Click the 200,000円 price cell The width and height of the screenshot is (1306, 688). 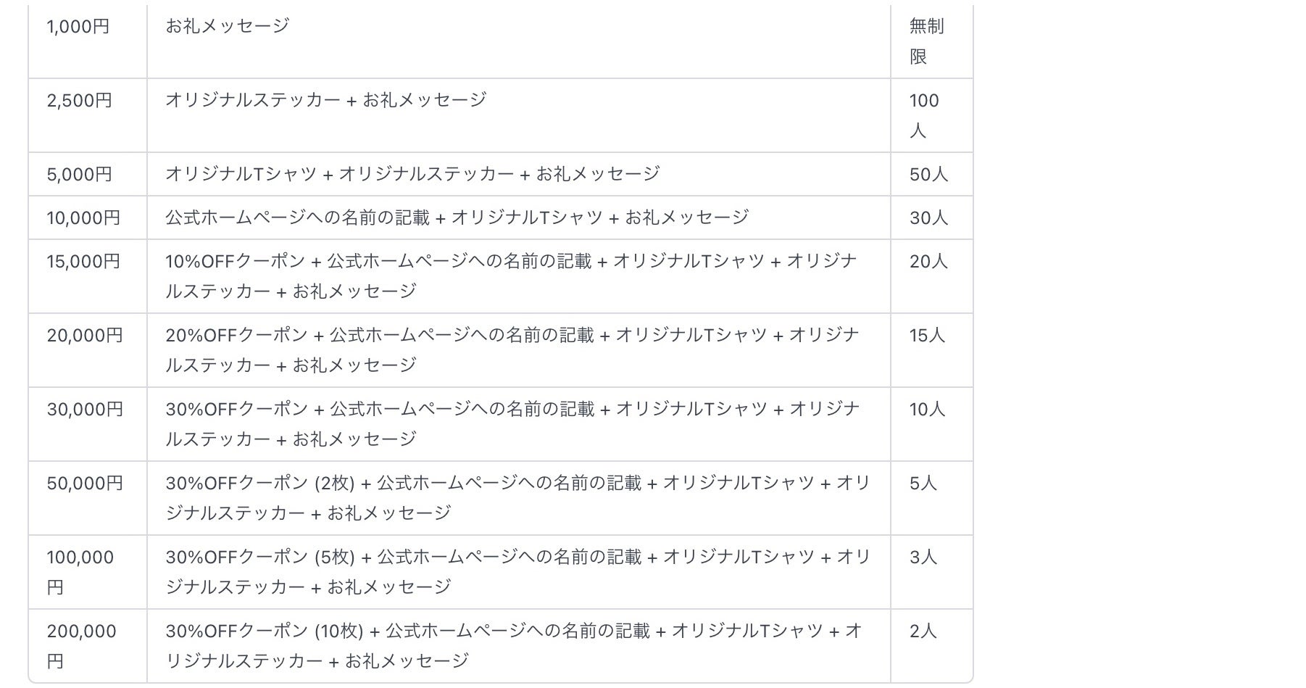click(x=81, y=646)
